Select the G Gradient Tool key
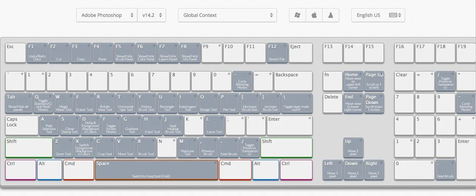Viewport: 476px width, 196px height. [132, 126]
